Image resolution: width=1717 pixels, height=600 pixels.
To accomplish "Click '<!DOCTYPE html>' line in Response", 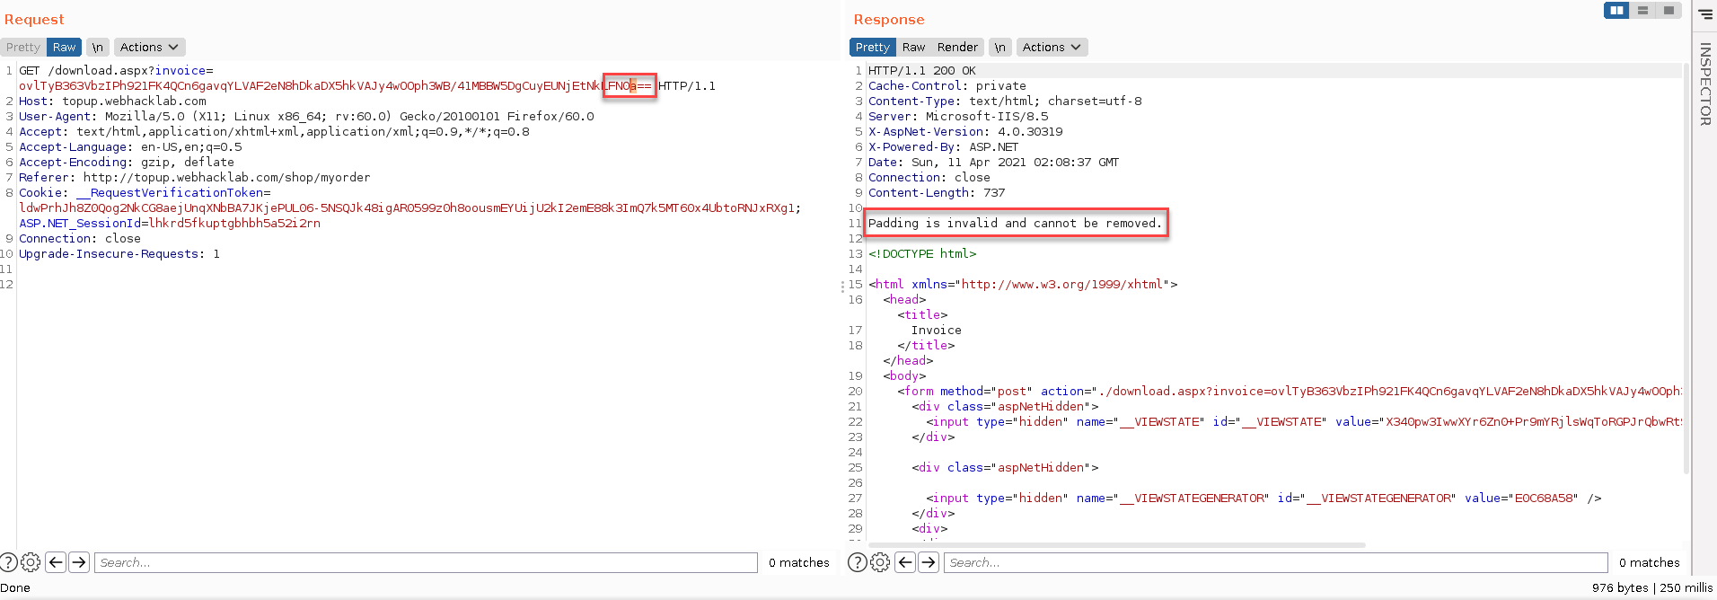I will click(x=922, y=253).
